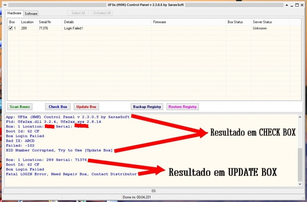Click the 'Bad IX: ABCD' log line
The height and width of the screenshot is (202, 307).
(x=20, y=141)
